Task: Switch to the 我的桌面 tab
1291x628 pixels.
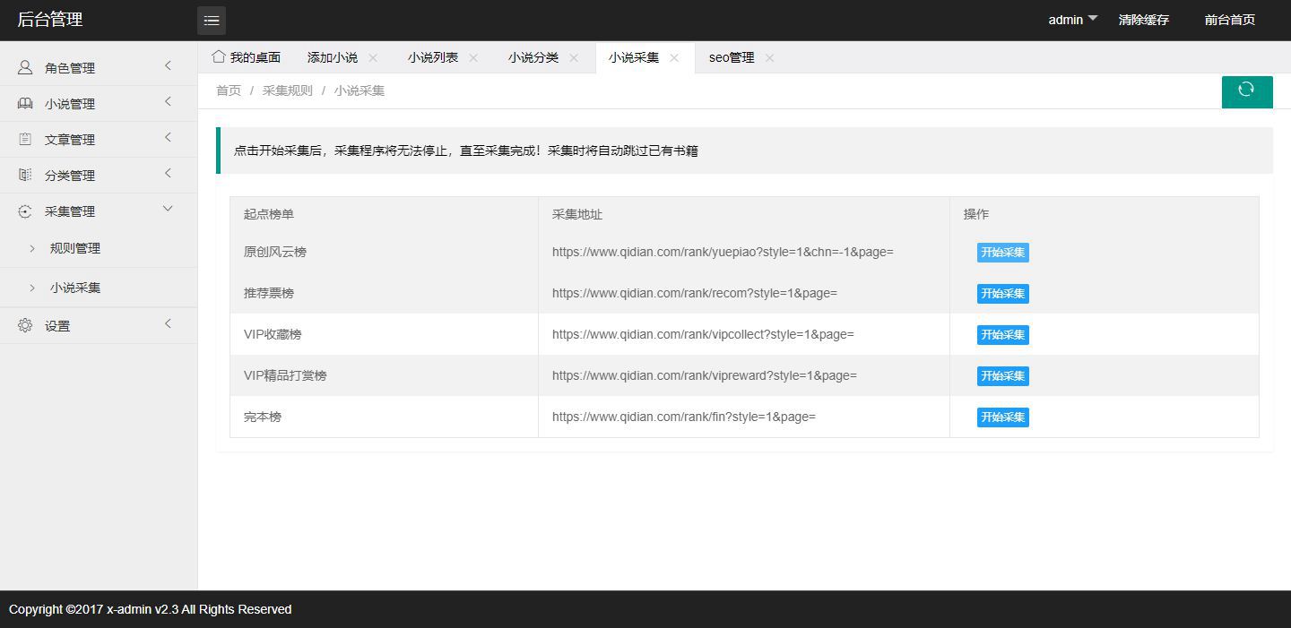Action: (x=254, y=56)
